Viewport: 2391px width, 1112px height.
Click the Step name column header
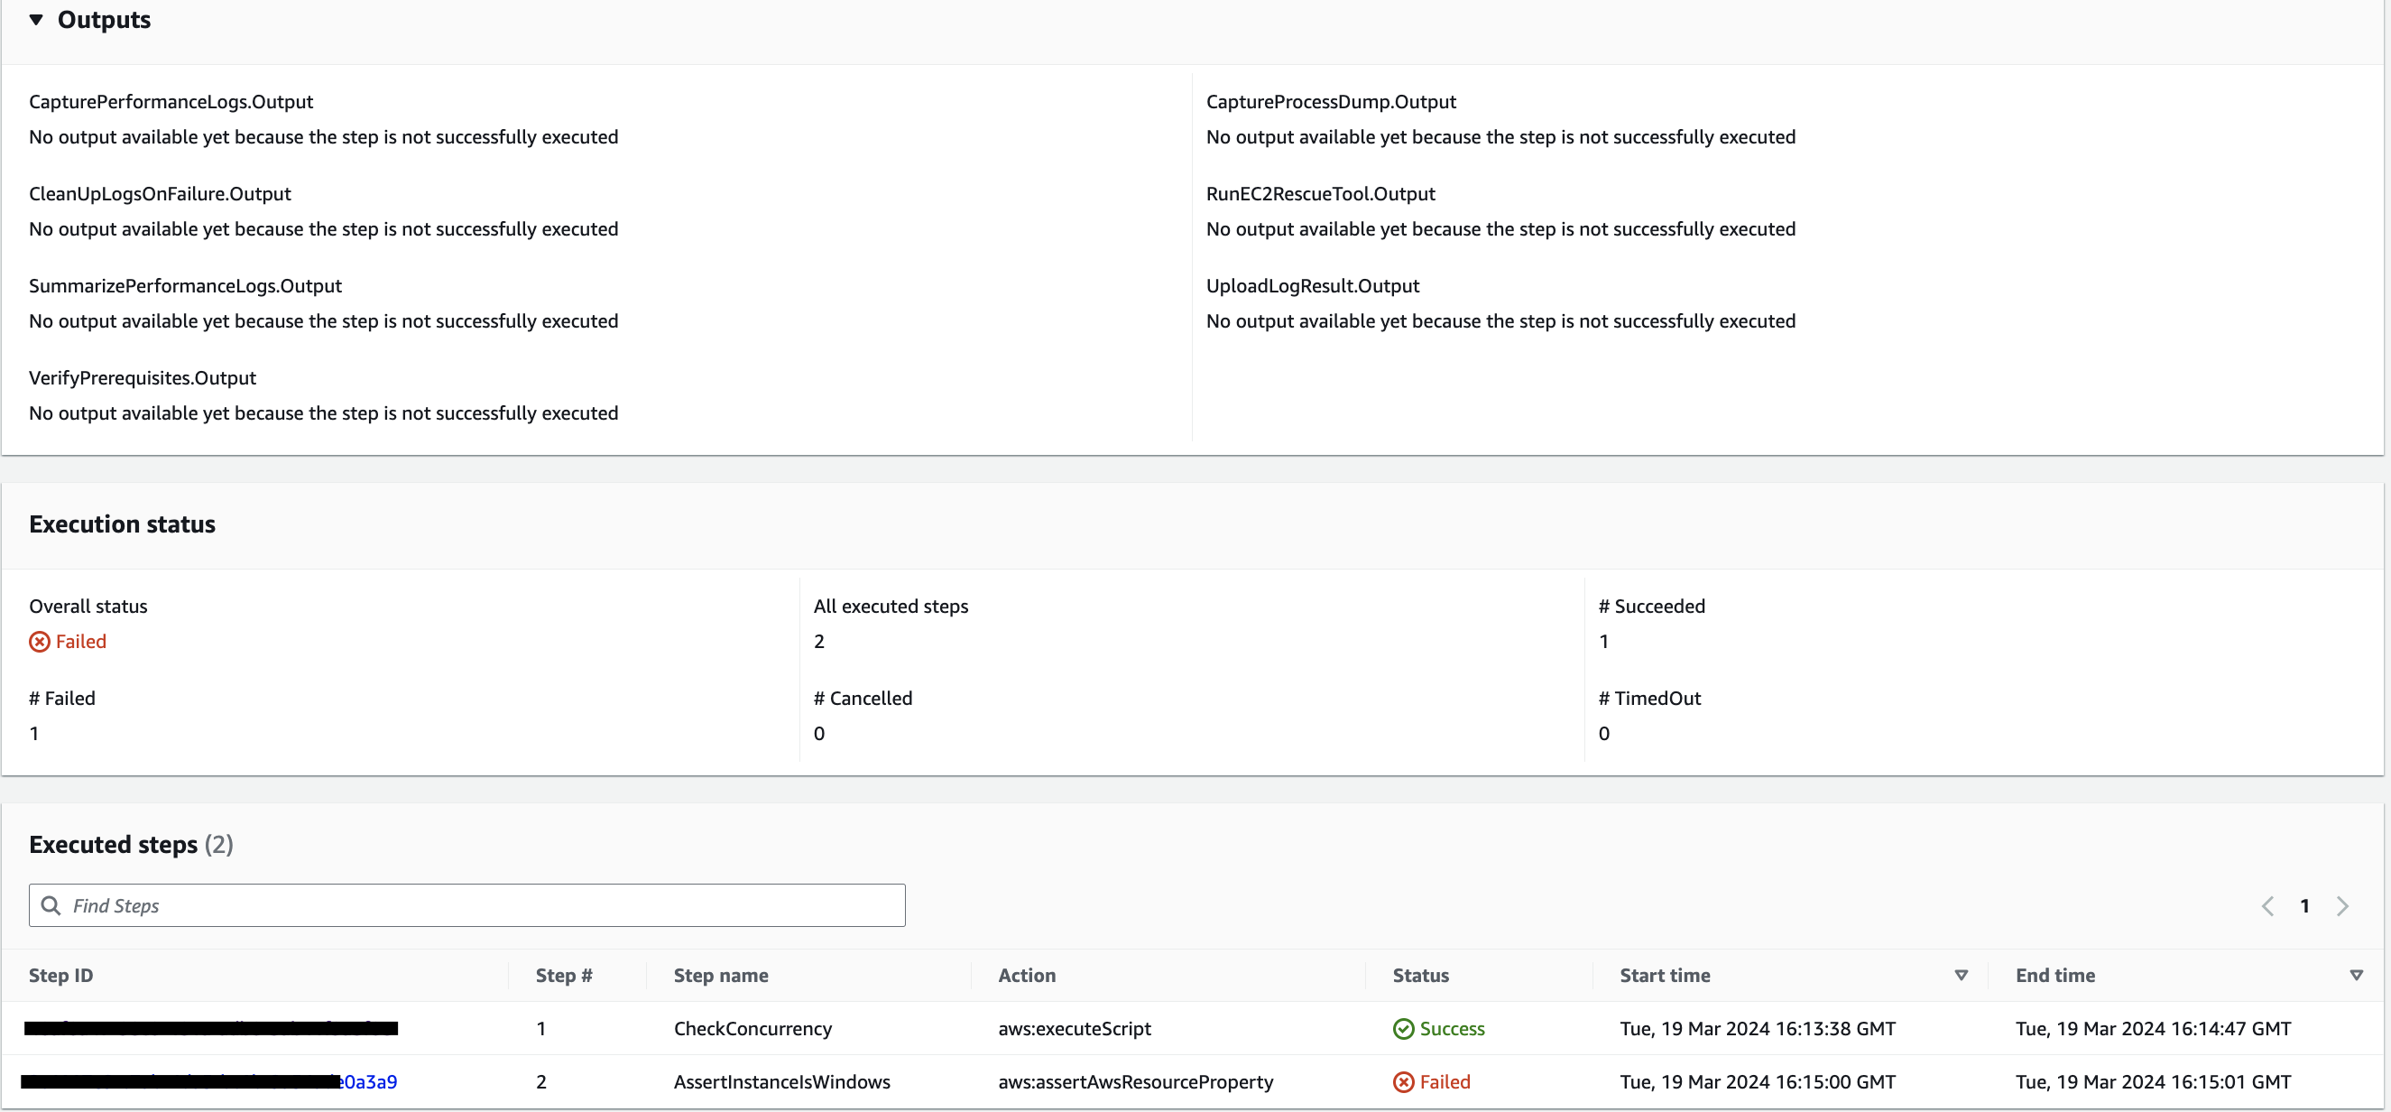(x=721, y=976)
